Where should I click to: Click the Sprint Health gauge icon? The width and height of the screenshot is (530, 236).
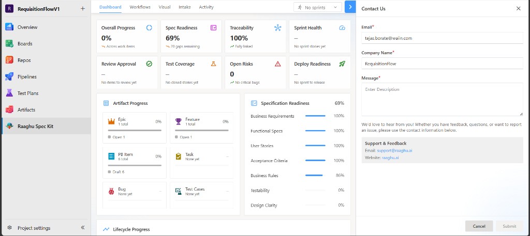pyautogui.click(x=342, y=28)
